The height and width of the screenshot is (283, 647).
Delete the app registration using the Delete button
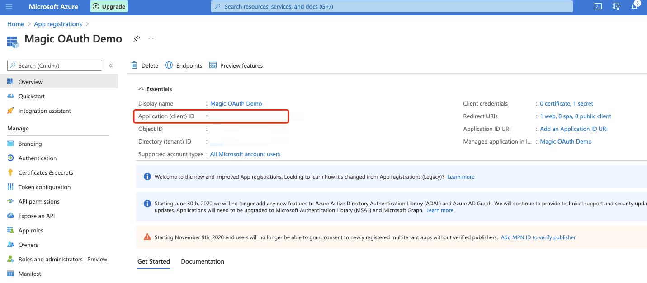[x=145, y=65]
